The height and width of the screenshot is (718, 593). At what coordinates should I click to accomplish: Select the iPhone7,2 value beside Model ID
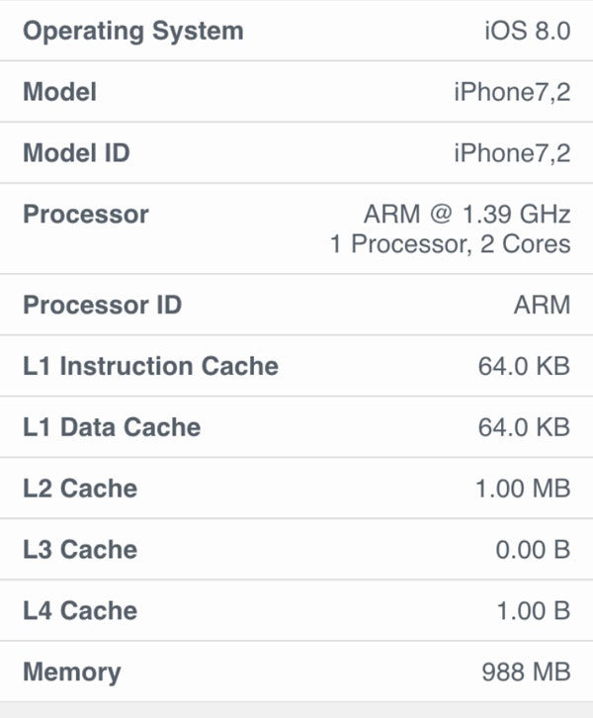click(512, 154)
